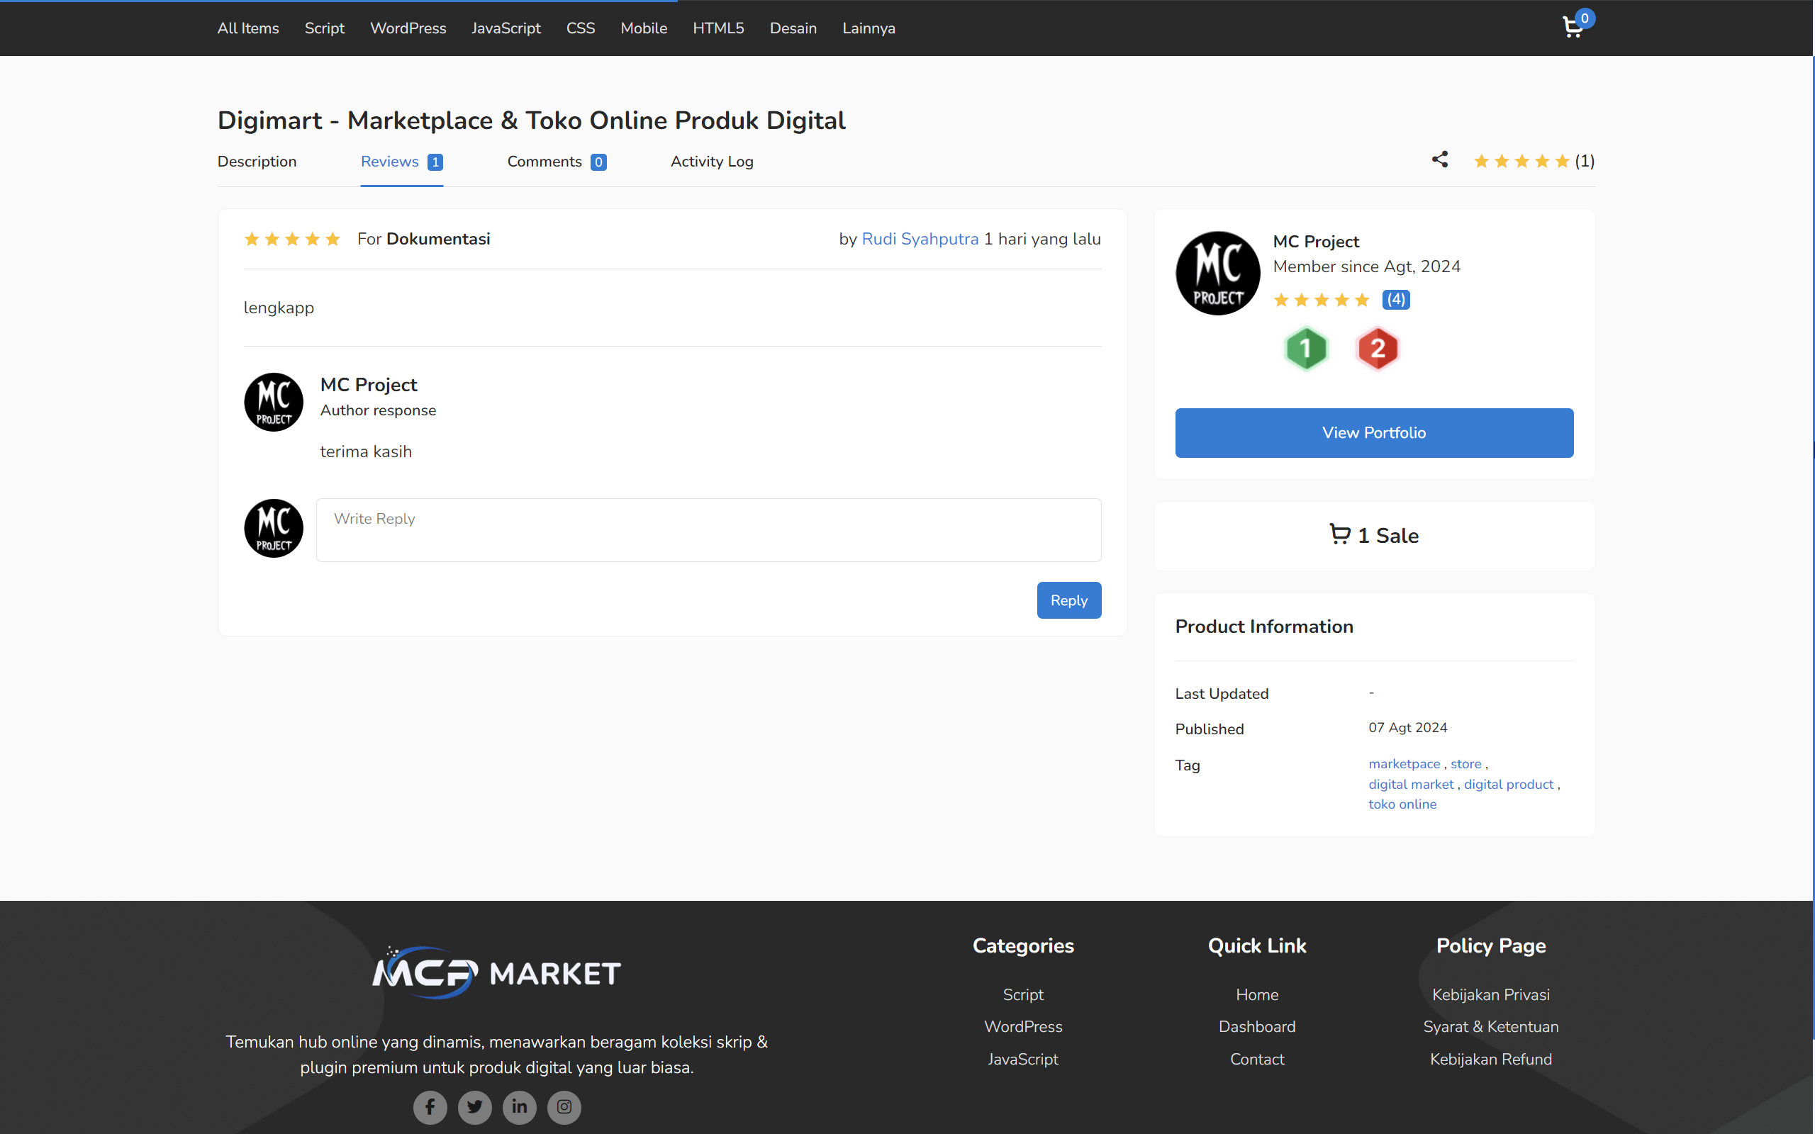Click the digital product tag link
The image size is (1815, 1134).
click(x=1508, y=784)
